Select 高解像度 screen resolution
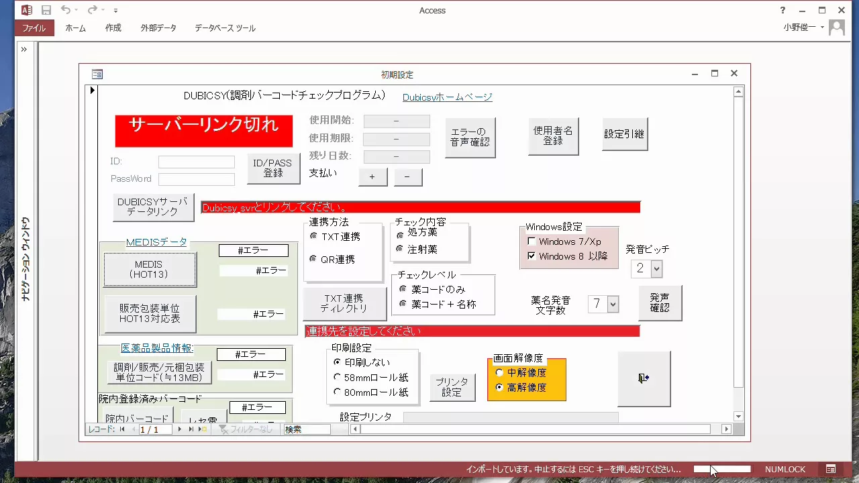 [x=499, y=387]
